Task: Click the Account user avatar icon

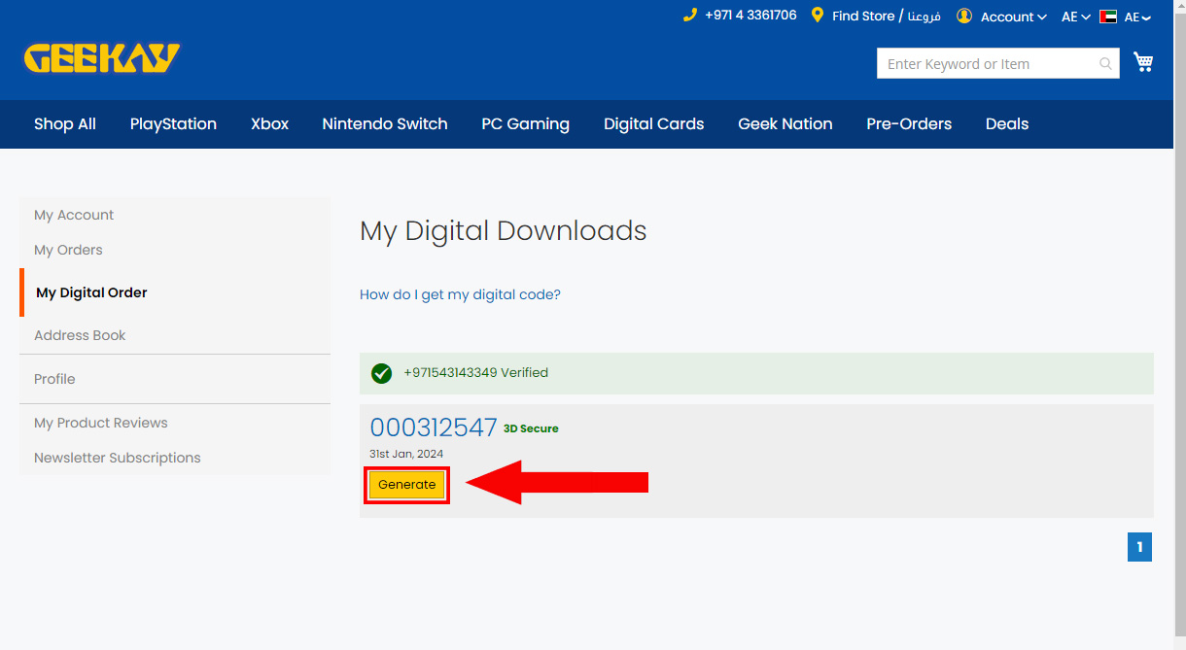Action: pos(964,17)
